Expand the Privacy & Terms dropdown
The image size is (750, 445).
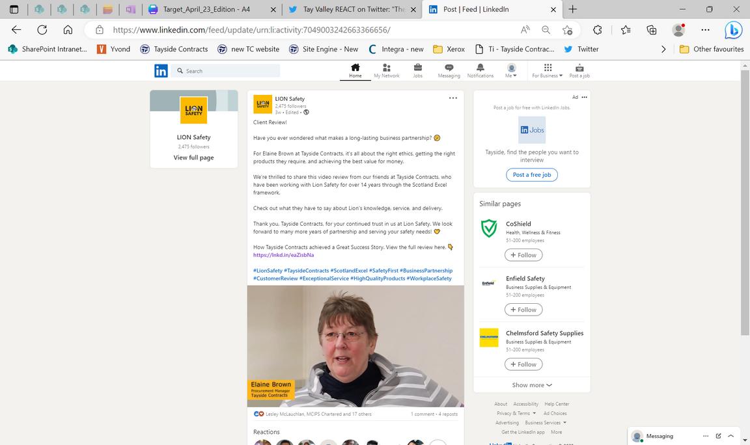[516, 414]
